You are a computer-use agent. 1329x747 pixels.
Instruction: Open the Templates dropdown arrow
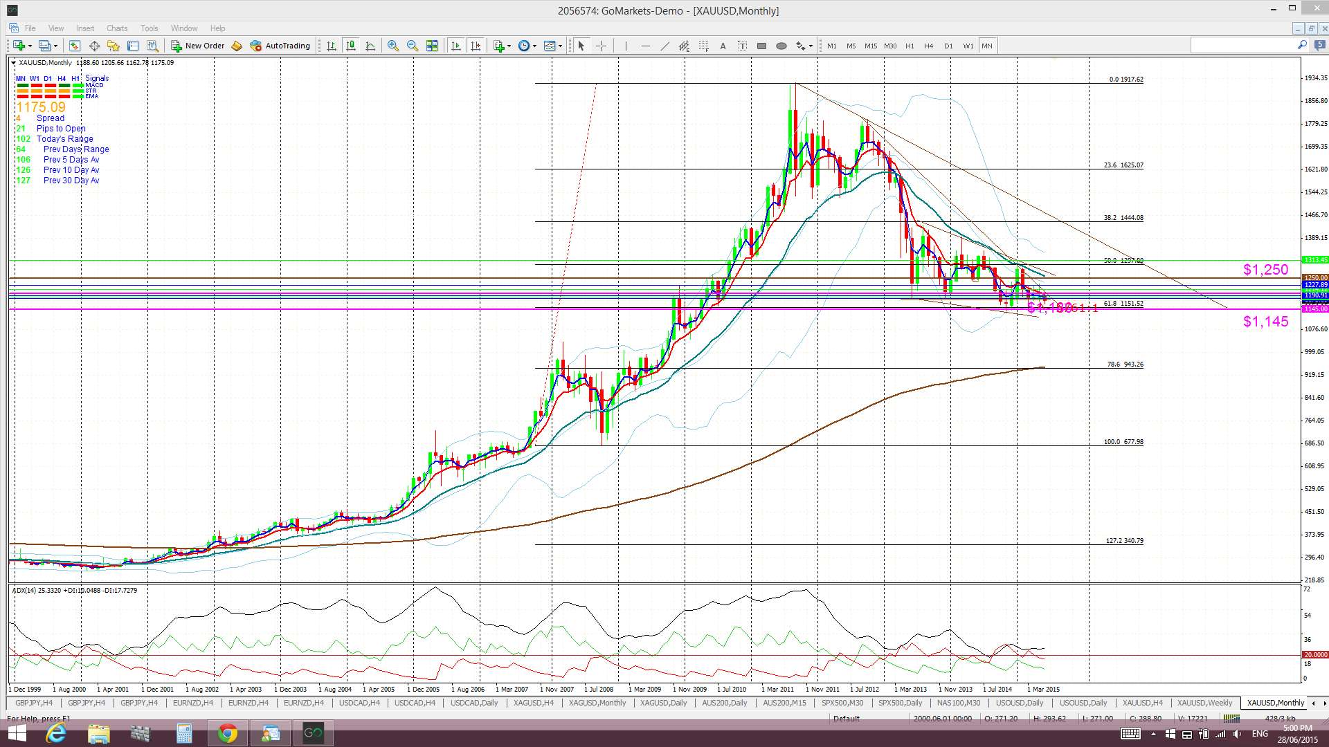(560, 46)
